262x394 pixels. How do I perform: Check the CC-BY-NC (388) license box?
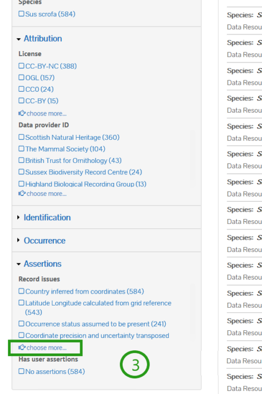22,66
